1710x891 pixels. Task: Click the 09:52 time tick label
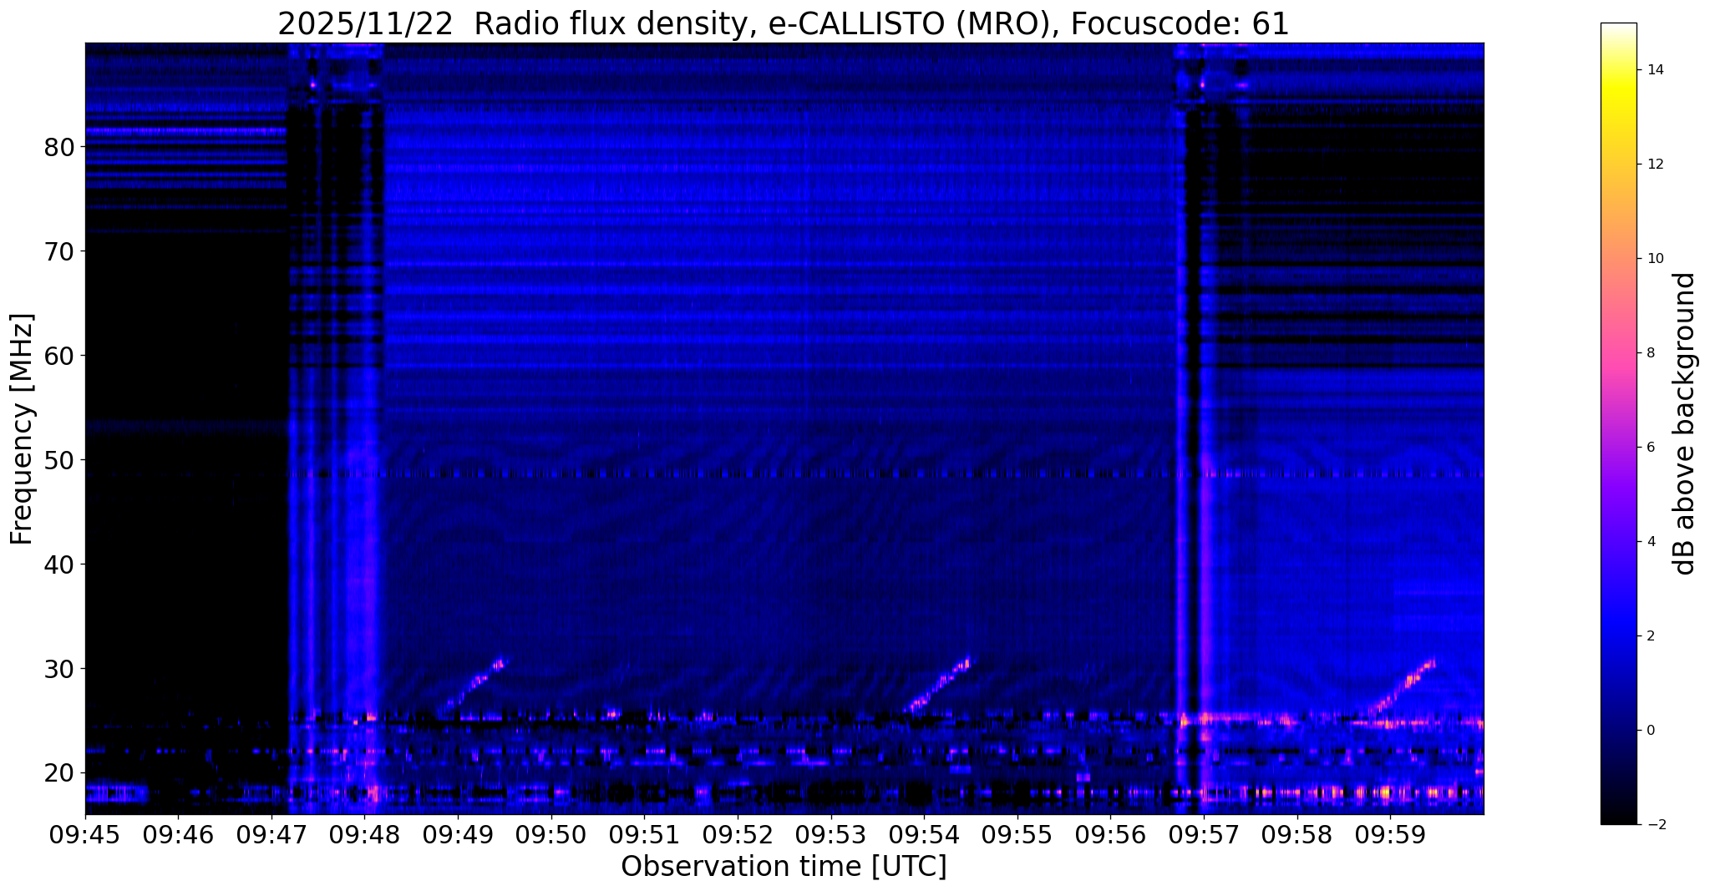click(x=738, y=833)
